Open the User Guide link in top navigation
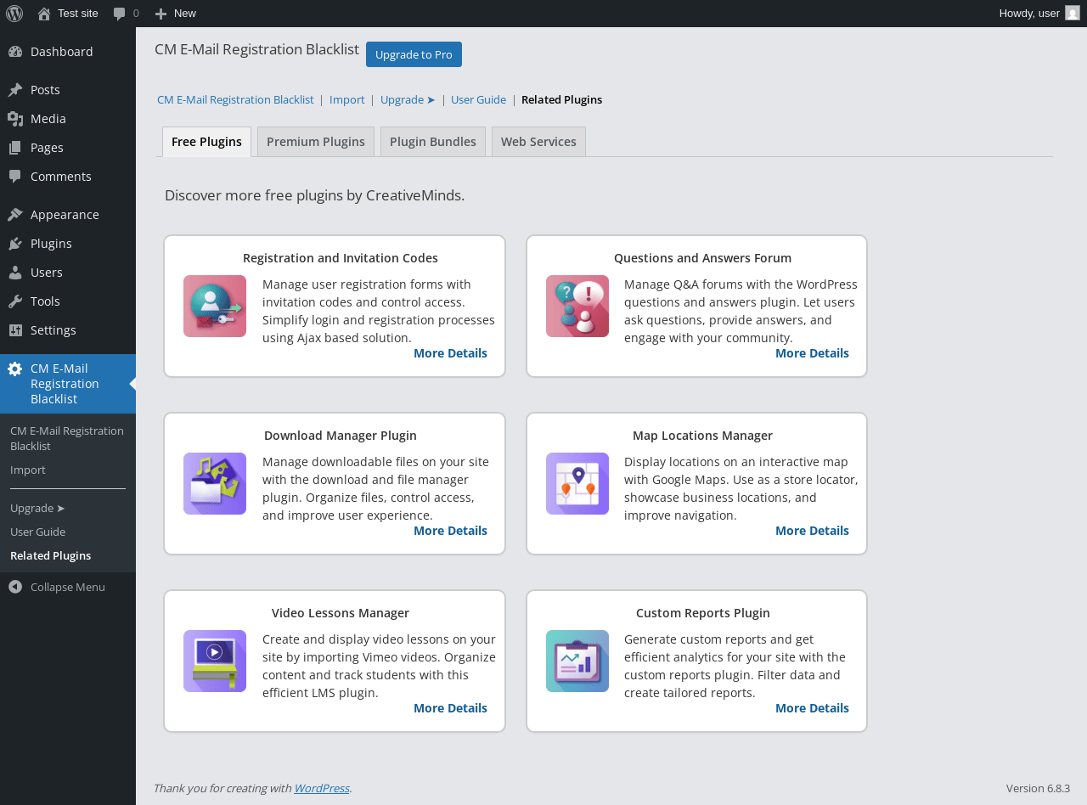This screenshot has width=1087, height=805. 478,99
